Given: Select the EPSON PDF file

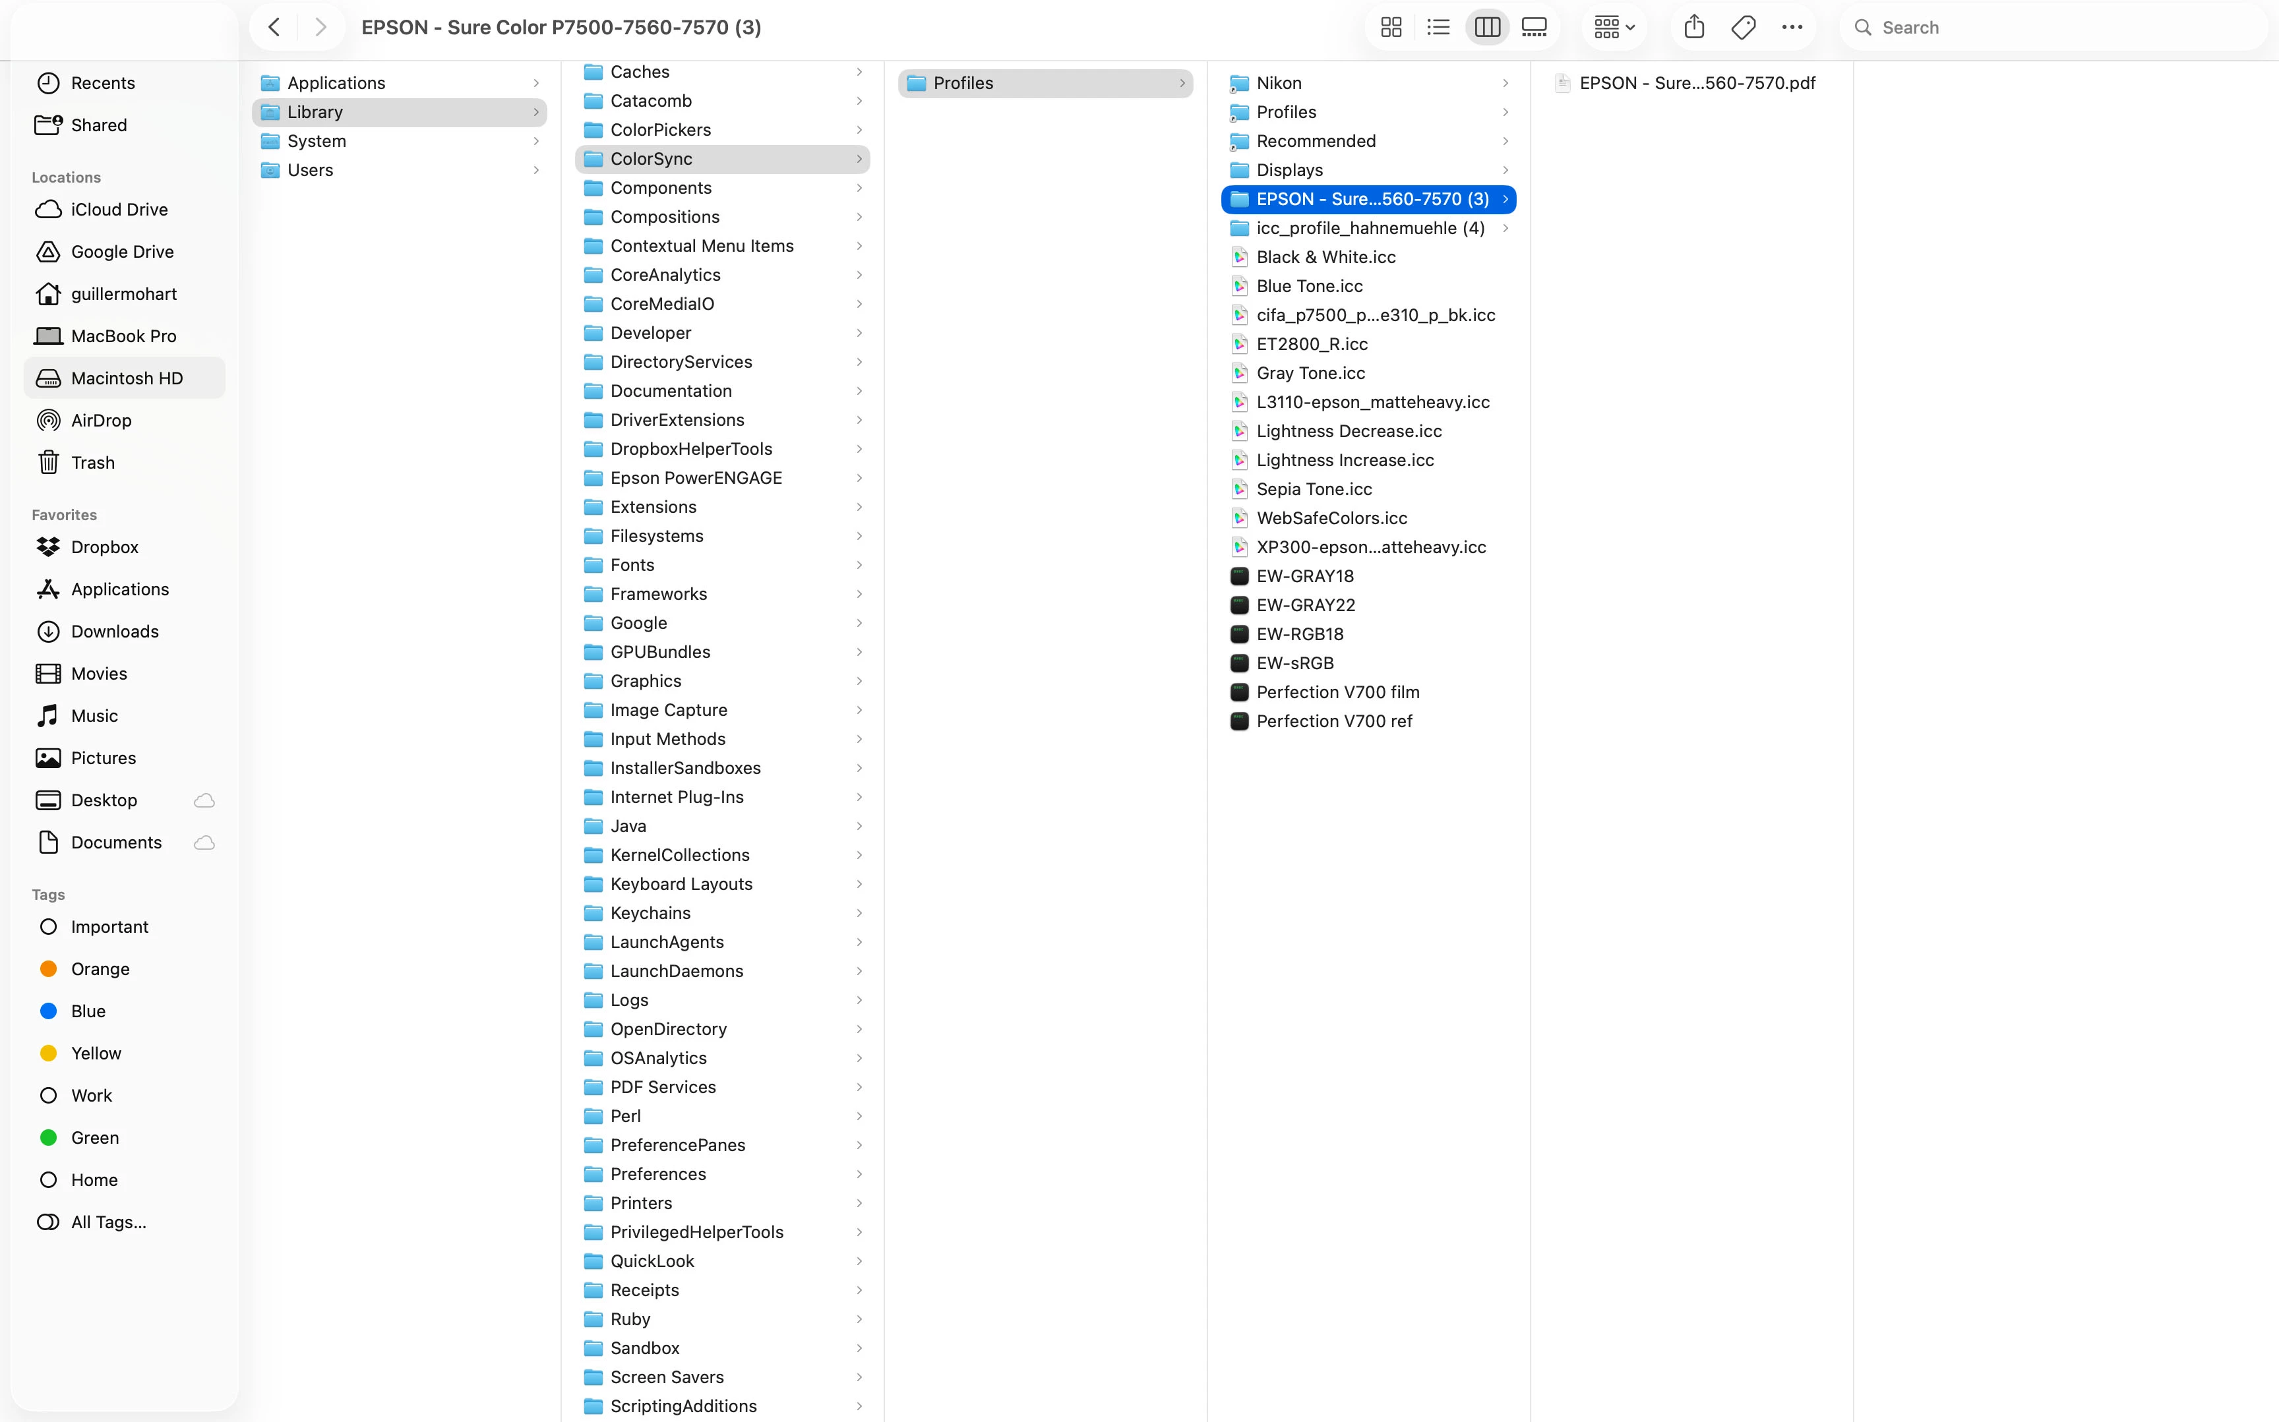Looking at the screenshot, I should coord(1696,84).
